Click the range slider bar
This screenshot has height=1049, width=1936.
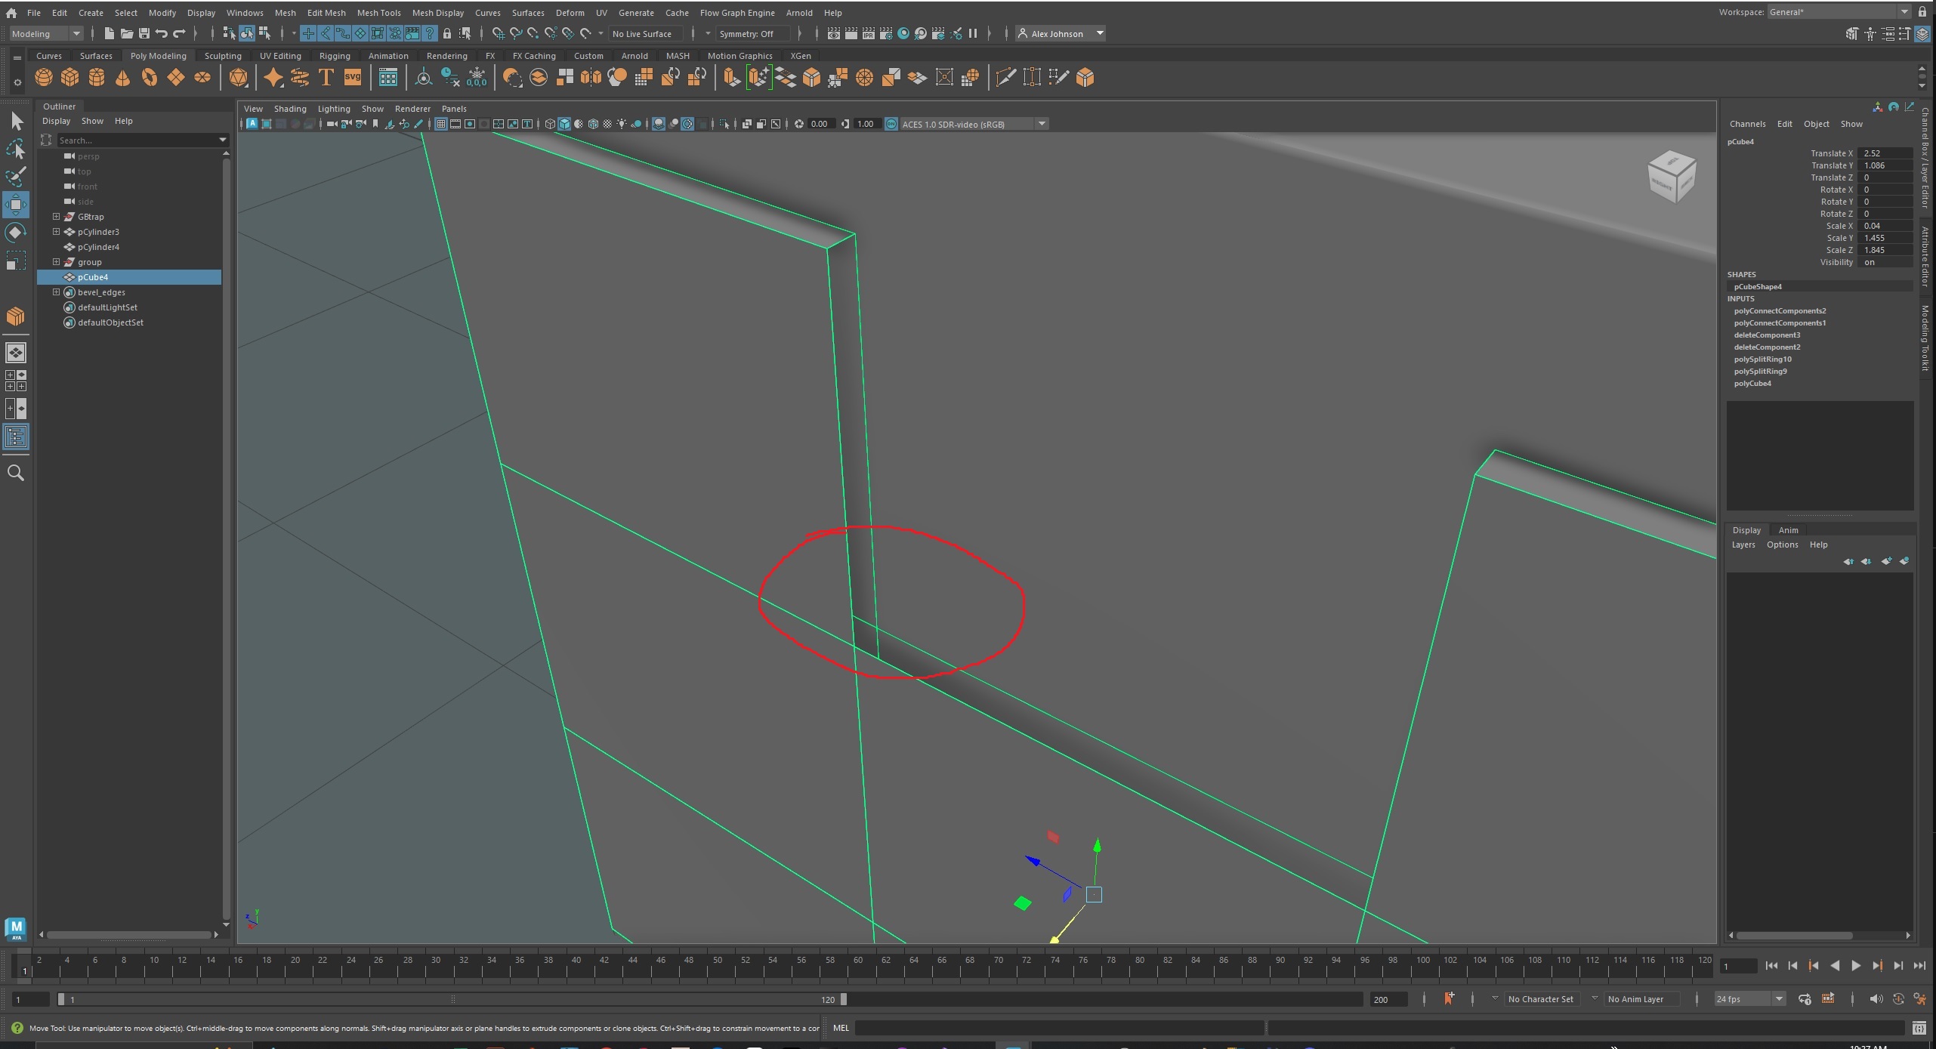tap(452, 999)
